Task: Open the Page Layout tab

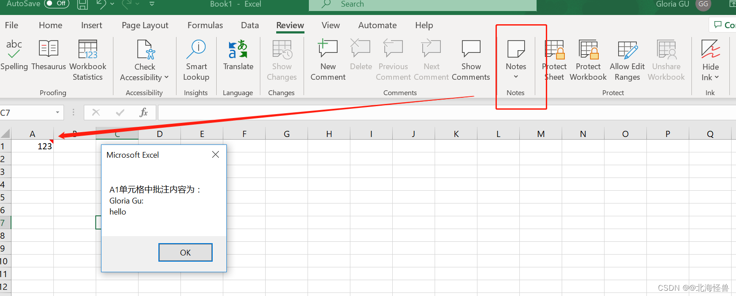Action: coord(145,25)
